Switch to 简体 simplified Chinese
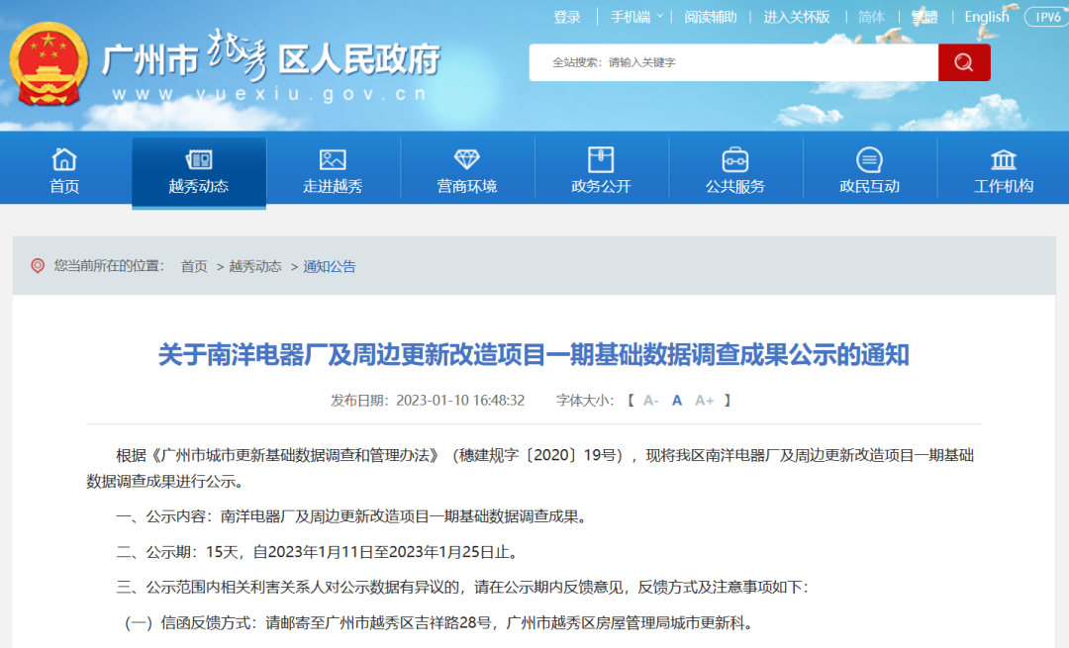 click(873, 17)
